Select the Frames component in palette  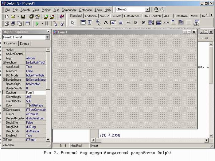[x=83, y=22]
